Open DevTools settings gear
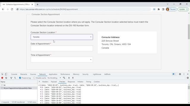 [180, 74]
